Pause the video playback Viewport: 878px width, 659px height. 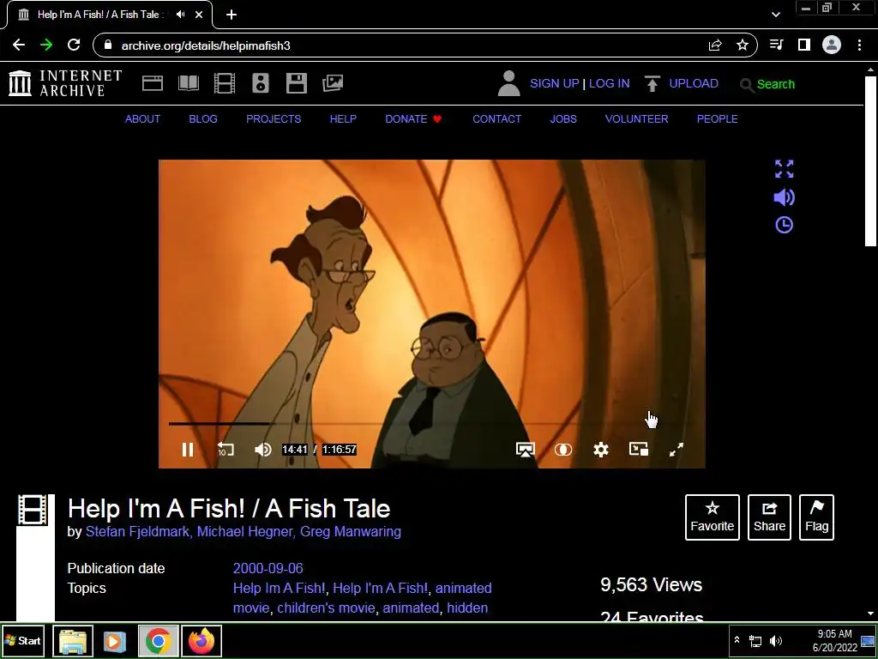(188, 450)
